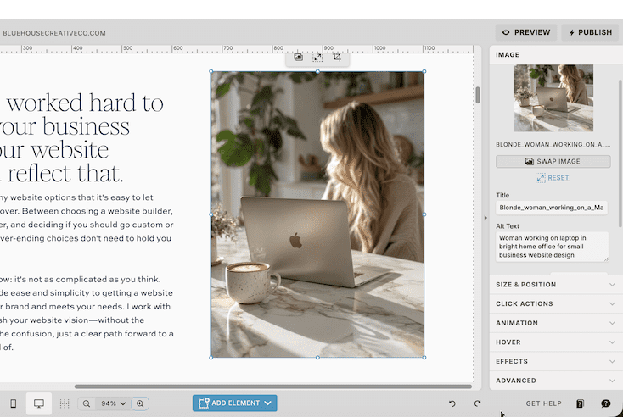The width and height of the screenshot is (623, 417).
Task: Open the Add Element menu
Action: (x=235, y=403)
